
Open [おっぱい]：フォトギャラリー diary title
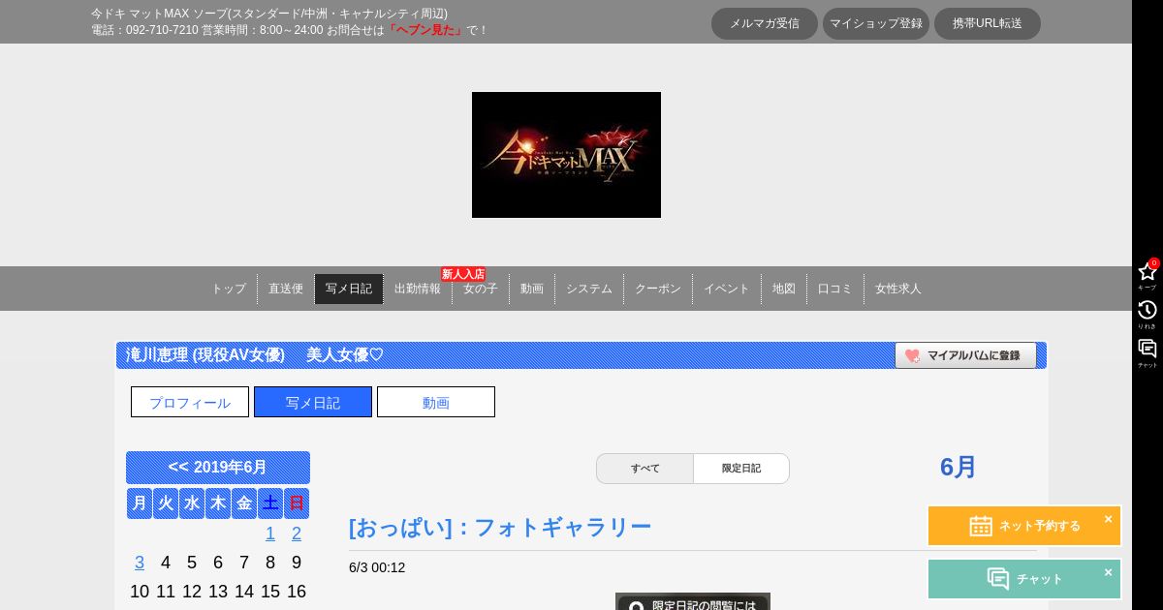(x=500, y=528)
